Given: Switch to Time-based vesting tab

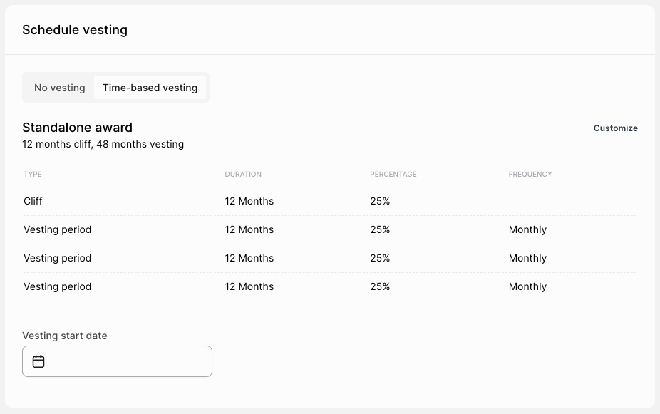Looking at the screenshot, I should click(150, 88).
